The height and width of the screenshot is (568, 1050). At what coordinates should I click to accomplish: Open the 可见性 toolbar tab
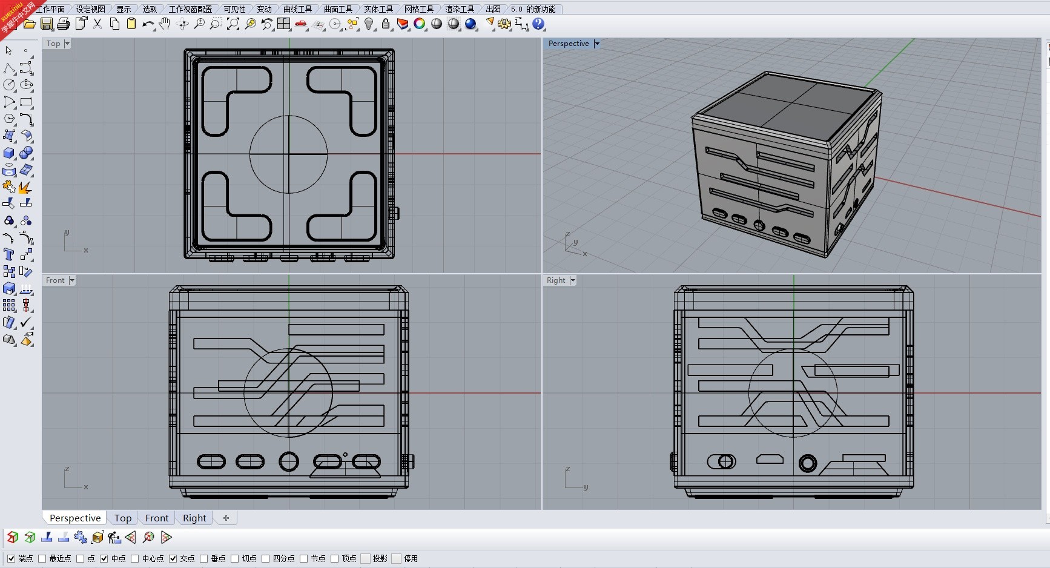(x=234, y=9)
